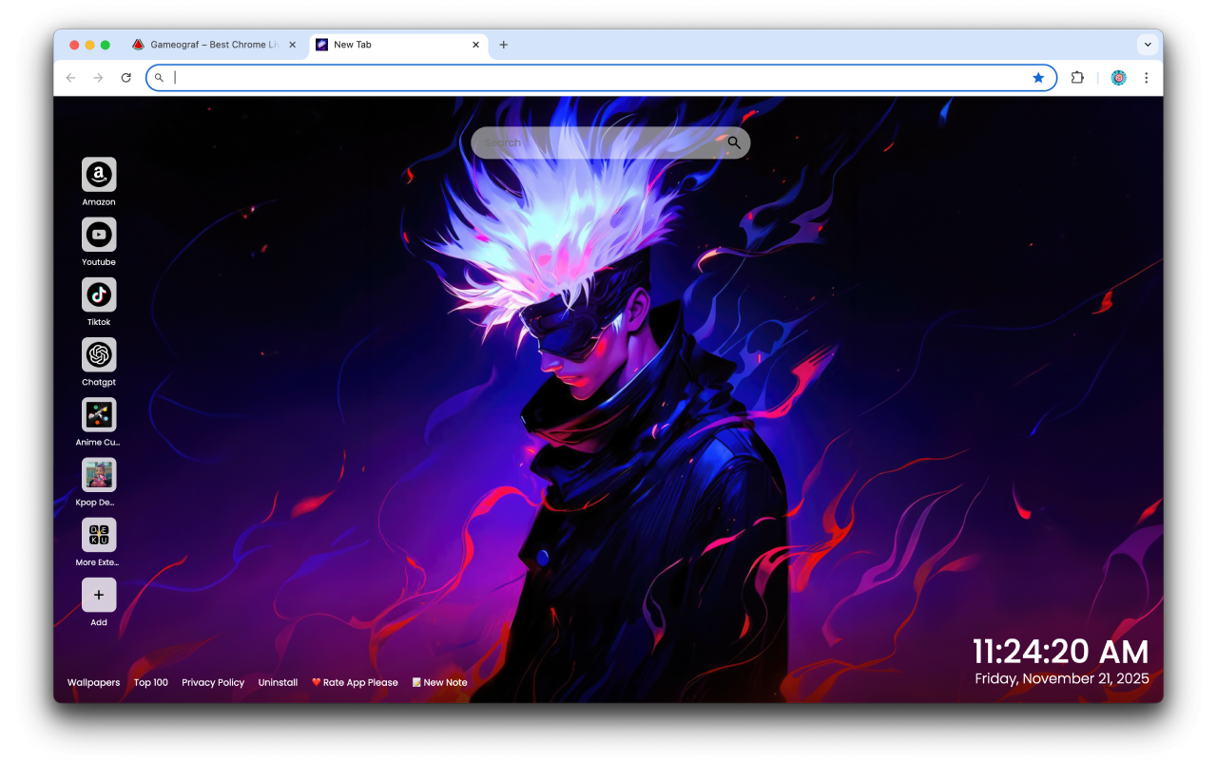Image resolution: width=1217 pixels, height=760 pixels.
Task: Click the search icon in address bar
Action: tap(160, 78)
